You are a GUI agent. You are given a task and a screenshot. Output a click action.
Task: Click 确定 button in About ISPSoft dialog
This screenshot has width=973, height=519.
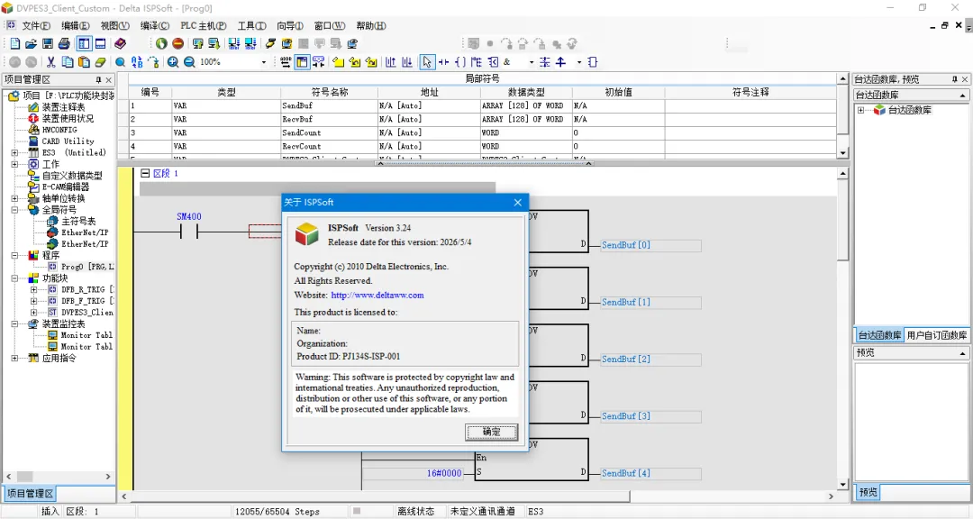pyautogui.click(x=492, y=432)
